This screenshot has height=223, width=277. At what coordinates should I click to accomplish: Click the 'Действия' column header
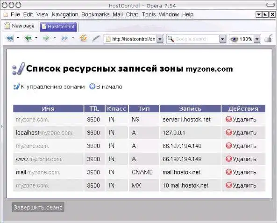coord(243,108)
